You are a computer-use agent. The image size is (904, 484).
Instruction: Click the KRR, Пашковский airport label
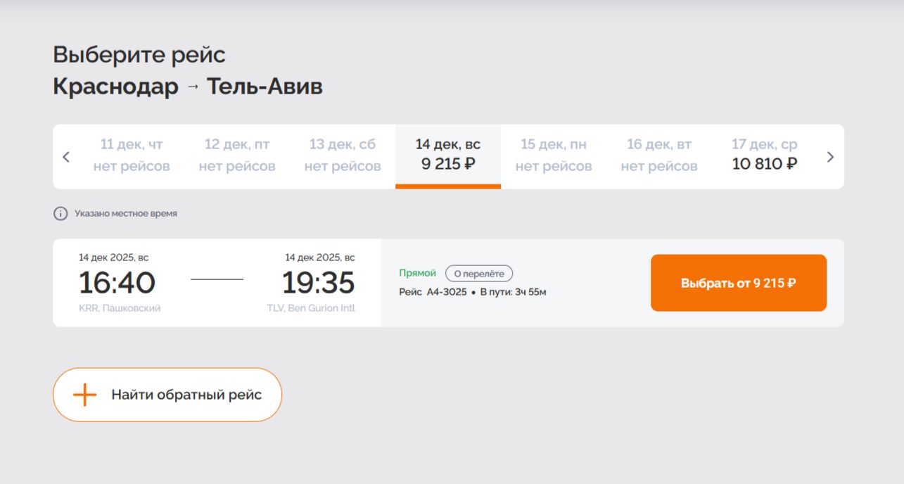tap(120, 308)
